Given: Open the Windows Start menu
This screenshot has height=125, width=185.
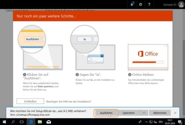Looking at the screenshot, I should click(4, 122).
